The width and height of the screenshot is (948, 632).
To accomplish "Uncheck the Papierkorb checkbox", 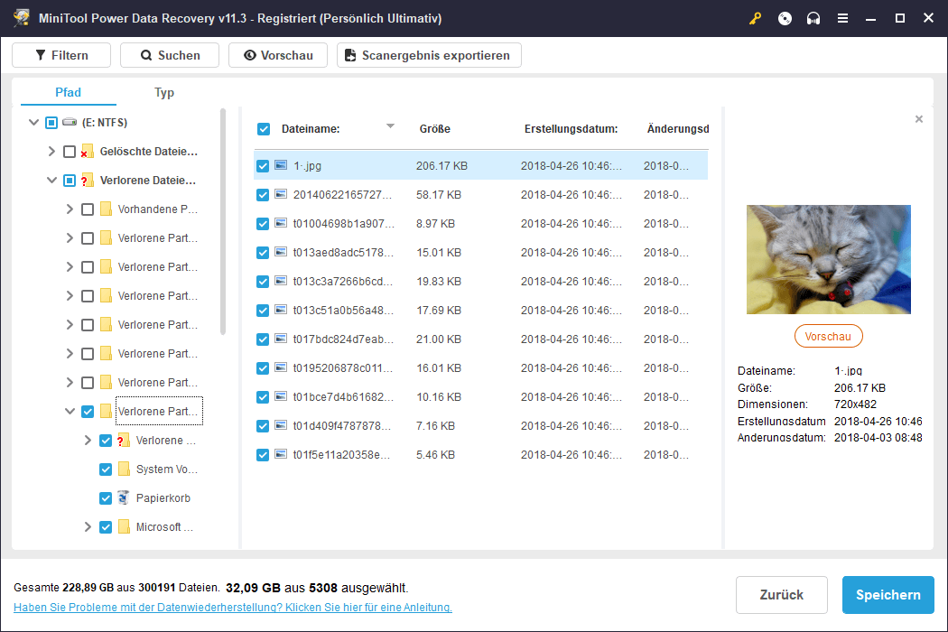I will [106, 497].
